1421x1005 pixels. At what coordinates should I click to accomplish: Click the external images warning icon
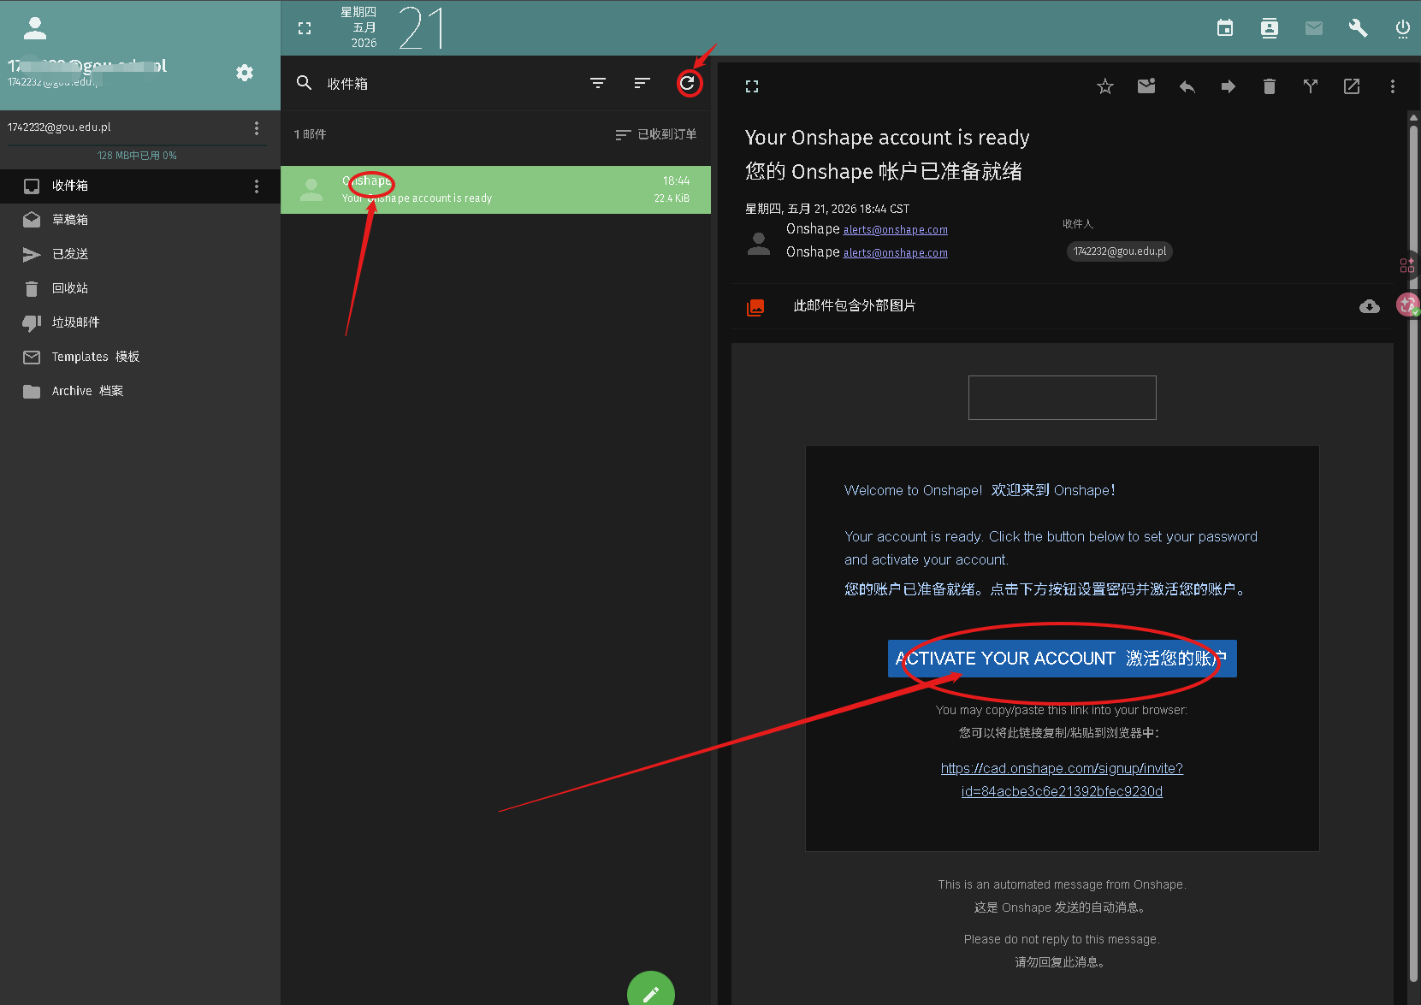point(755,307)
